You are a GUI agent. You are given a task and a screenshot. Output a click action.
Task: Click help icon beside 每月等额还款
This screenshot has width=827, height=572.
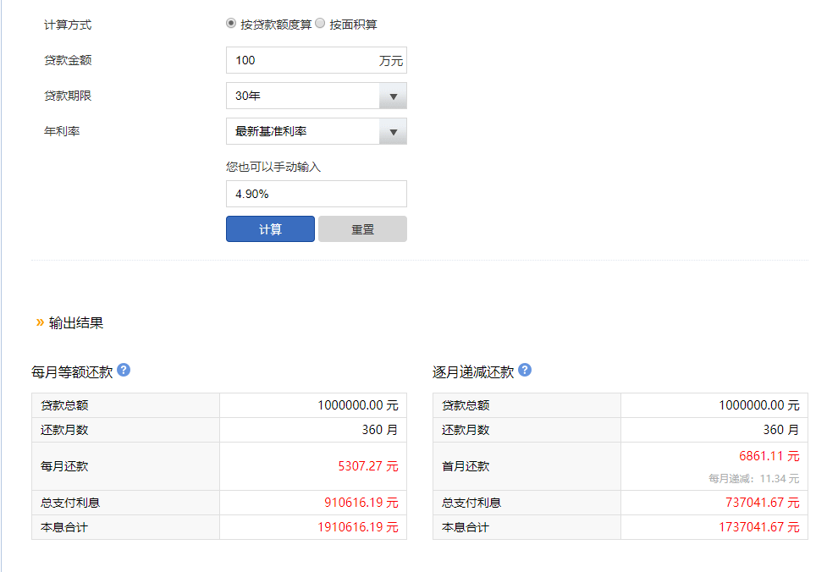coord(124,370)
